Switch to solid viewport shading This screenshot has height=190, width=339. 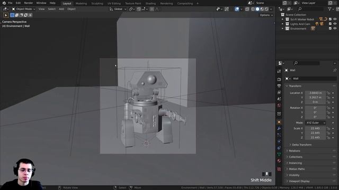pyautogui.click(x=257, y=9)
